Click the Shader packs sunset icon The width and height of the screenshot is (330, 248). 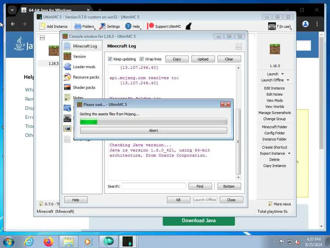point(67,87)
